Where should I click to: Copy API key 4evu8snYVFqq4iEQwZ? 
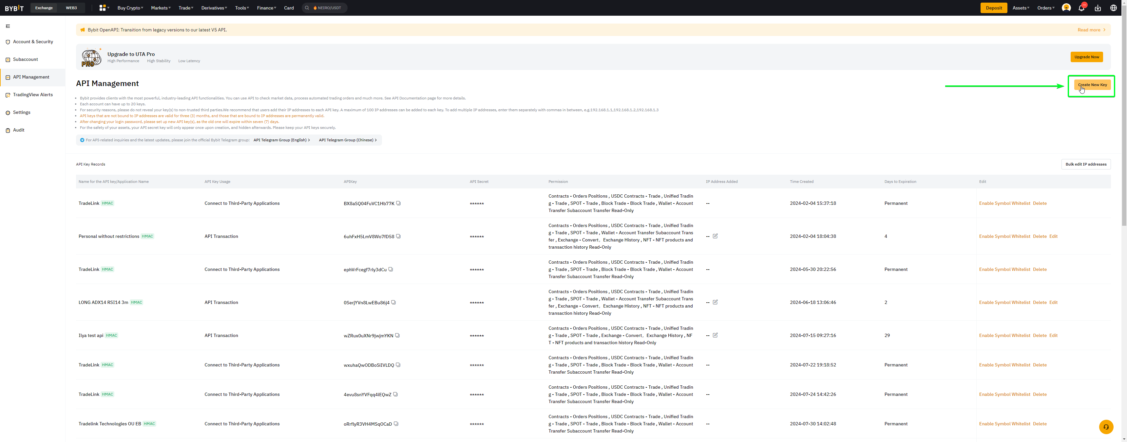point(395,394)
